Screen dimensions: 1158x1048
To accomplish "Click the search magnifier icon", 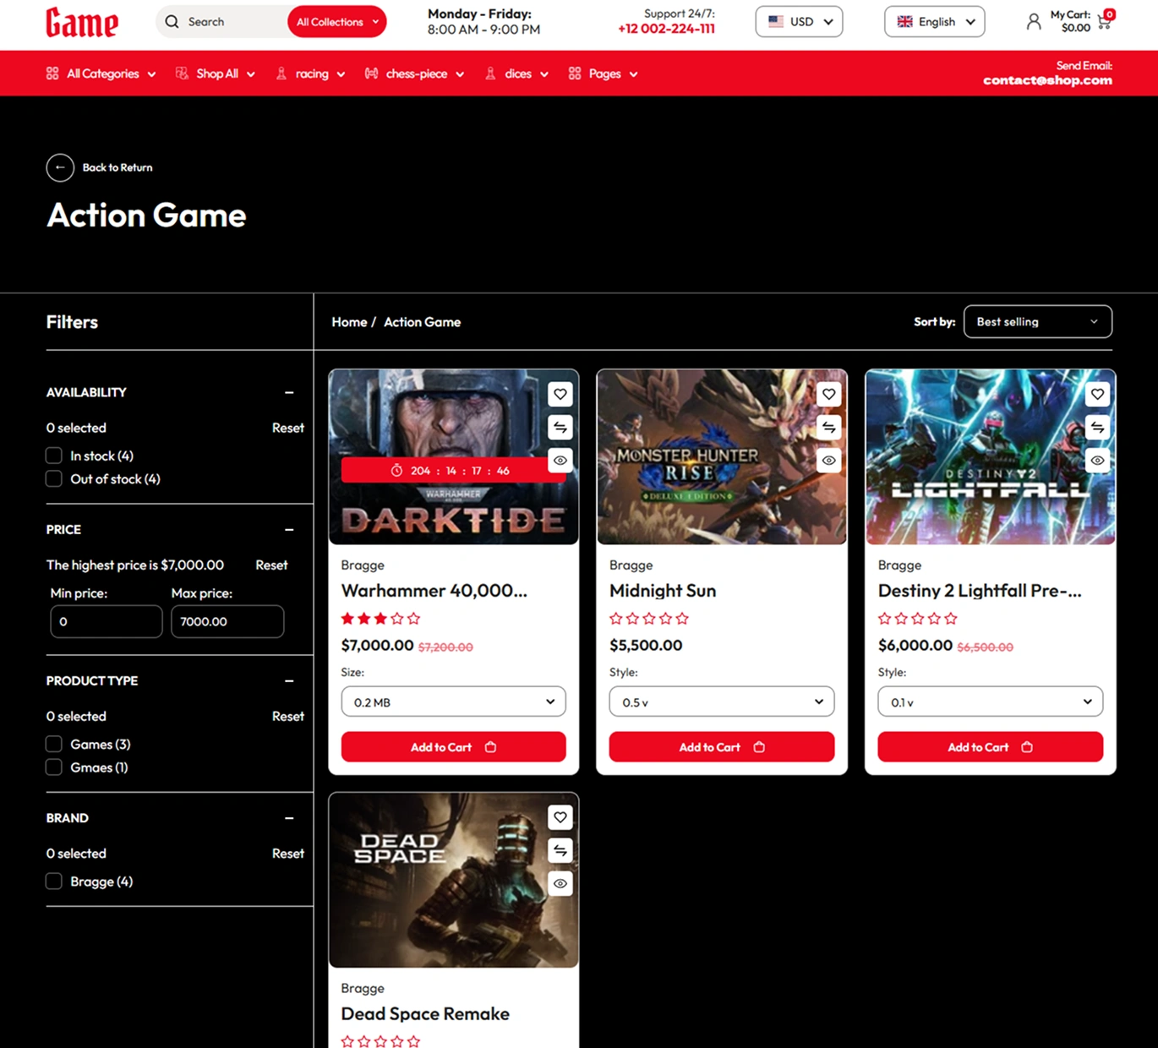I will pyautogui.click(x=172, y=22).
